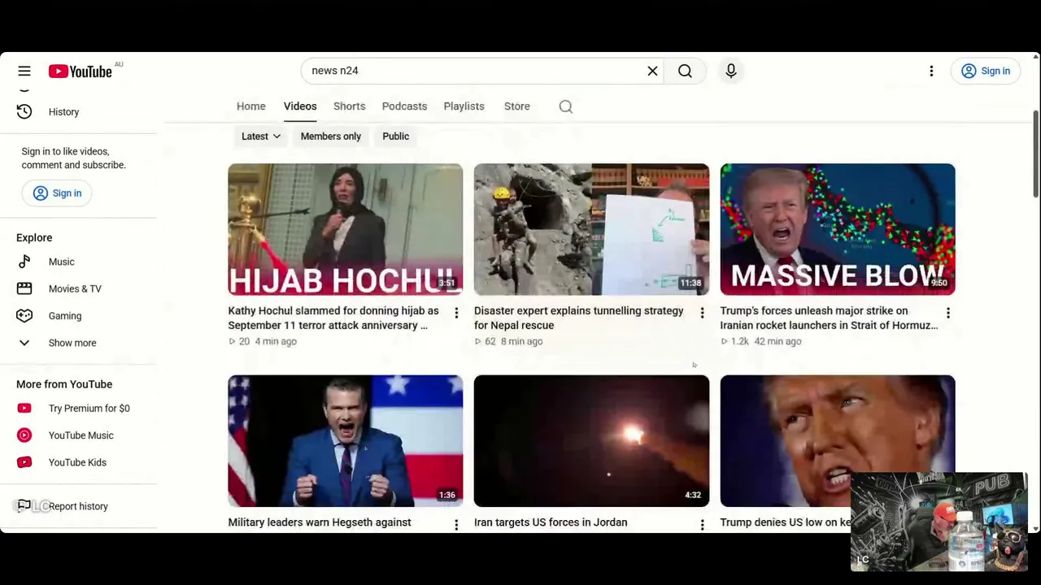This screenshot has width=1041, height=585.
Task: Open the Store tab
Action: (516, 106)
